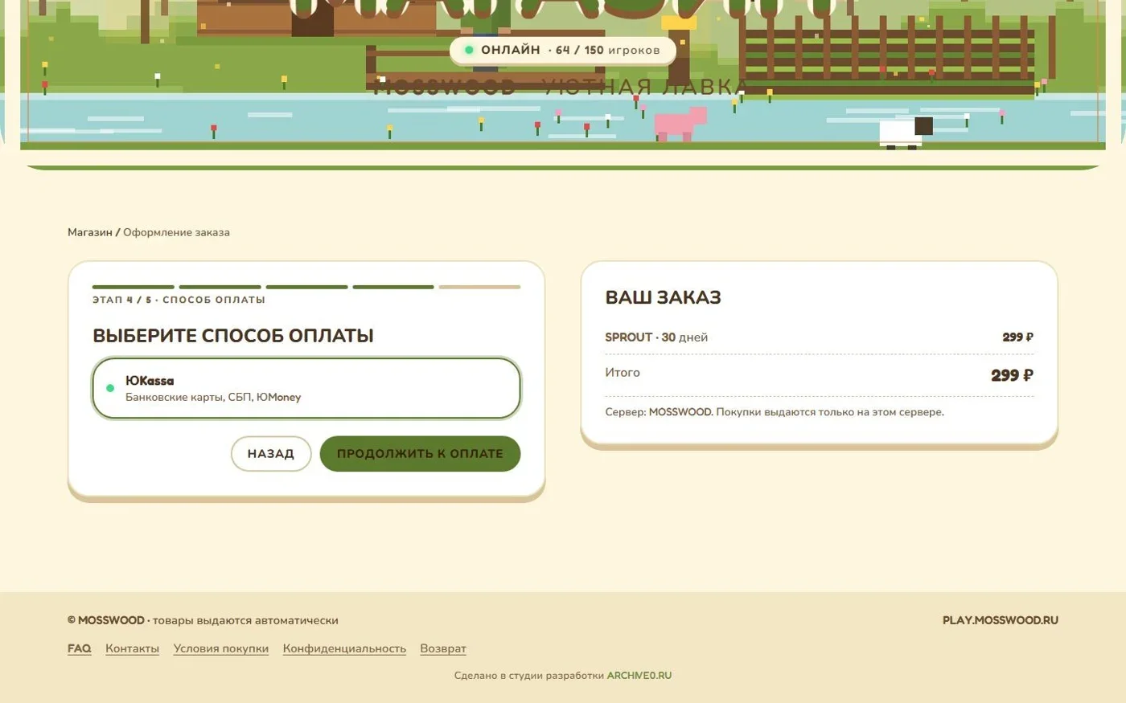Click the PLAY.MOSSWOOD.RU server address
This screenshot has width=1126, height=703.
(1001, 620)
